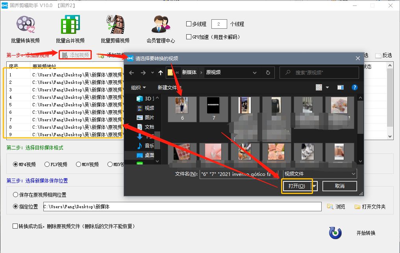The height and width of the screenshot is (253, 400).
Task: Click 取消 to cancel dialog
Action: [x=339, y=186]
